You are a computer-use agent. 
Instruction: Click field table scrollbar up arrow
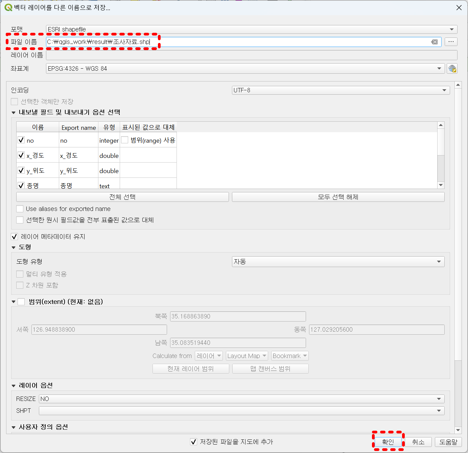[441, 125]
